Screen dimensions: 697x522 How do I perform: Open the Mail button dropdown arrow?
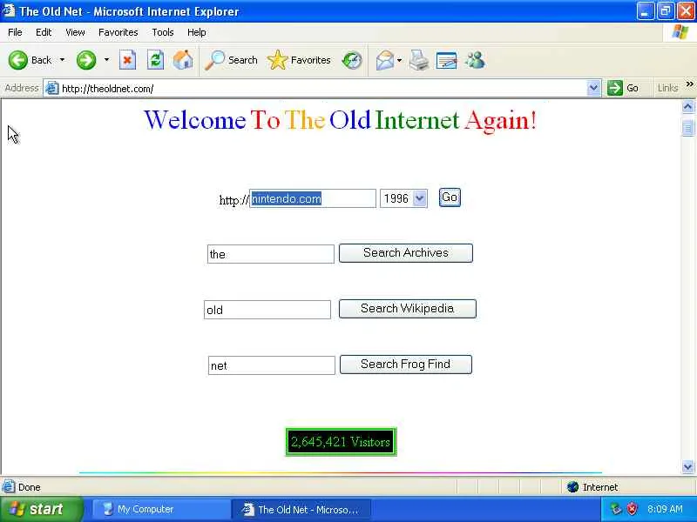399,60
